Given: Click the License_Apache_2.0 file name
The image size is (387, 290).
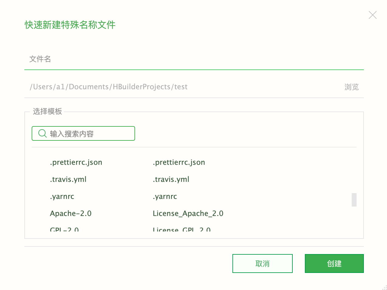Looking at the screenshot, I should click(188, 214).
